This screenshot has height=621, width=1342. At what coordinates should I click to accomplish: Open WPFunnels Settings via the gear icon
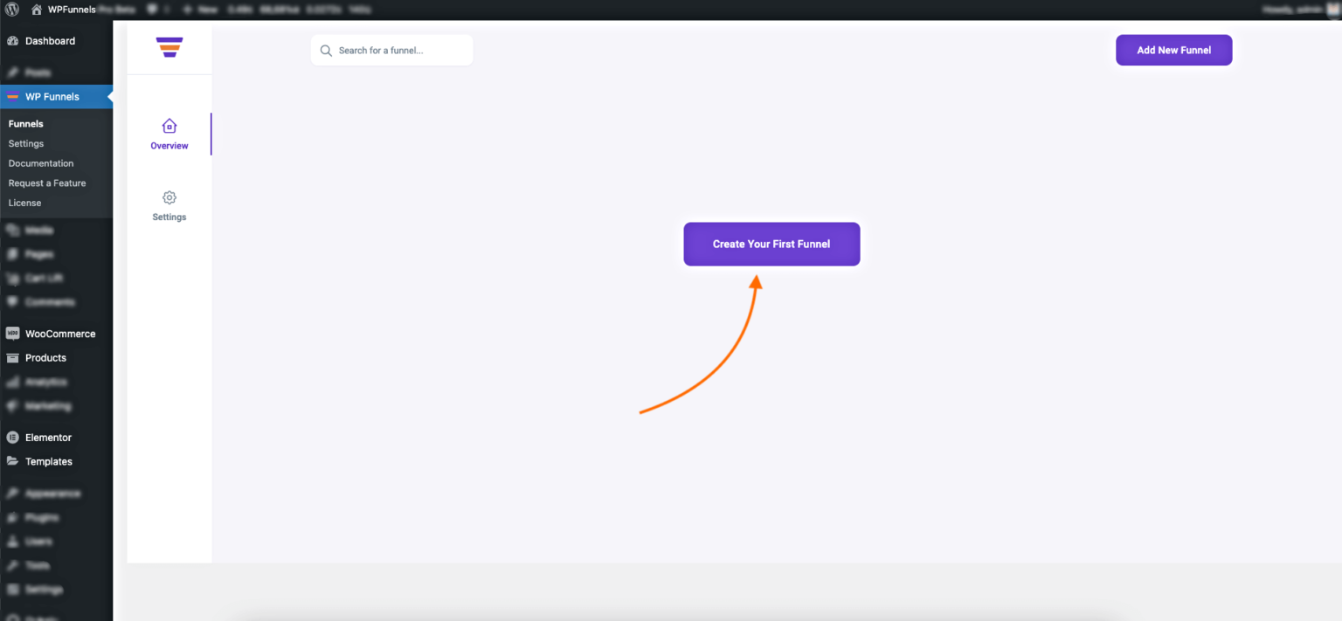coord(169,198)
